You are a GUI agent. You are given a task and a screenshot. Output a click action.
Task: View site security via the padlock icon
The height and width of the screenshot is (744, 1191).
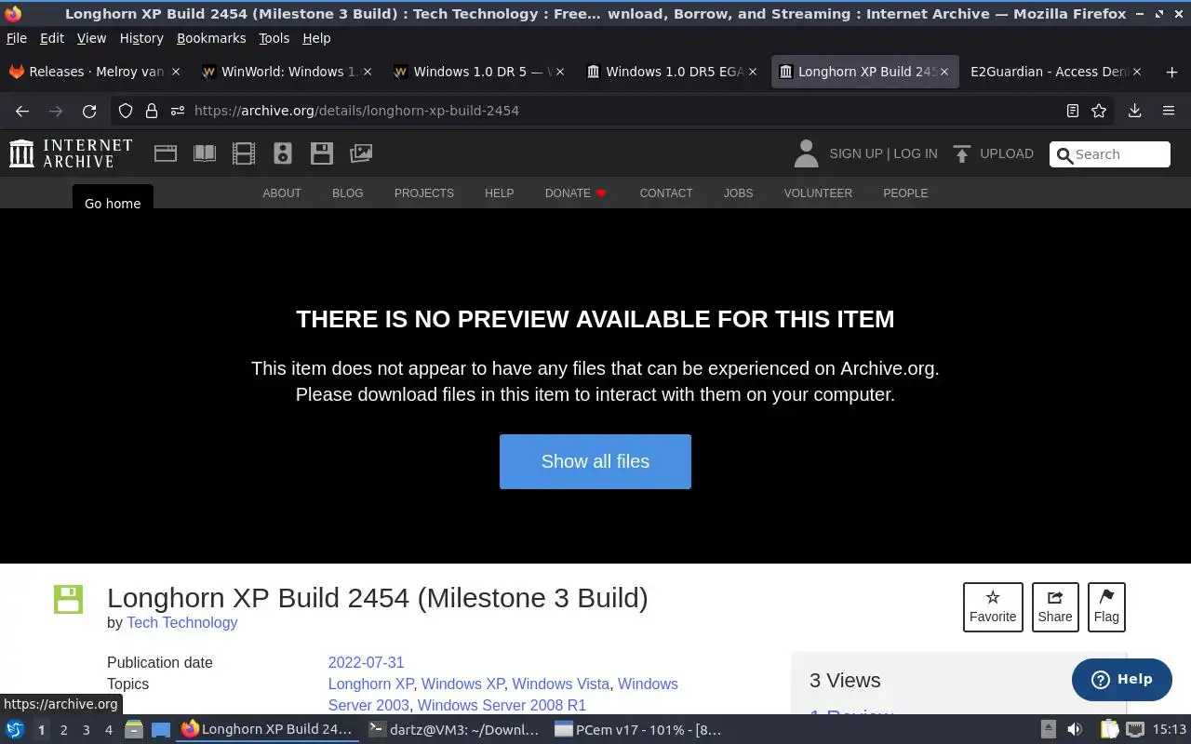[152, 111]
